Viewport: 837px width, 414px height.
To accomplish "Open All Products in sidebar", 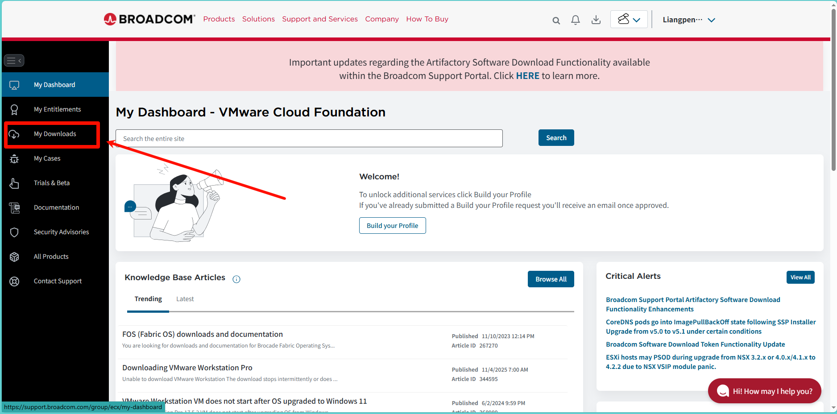I will point(55,257).
